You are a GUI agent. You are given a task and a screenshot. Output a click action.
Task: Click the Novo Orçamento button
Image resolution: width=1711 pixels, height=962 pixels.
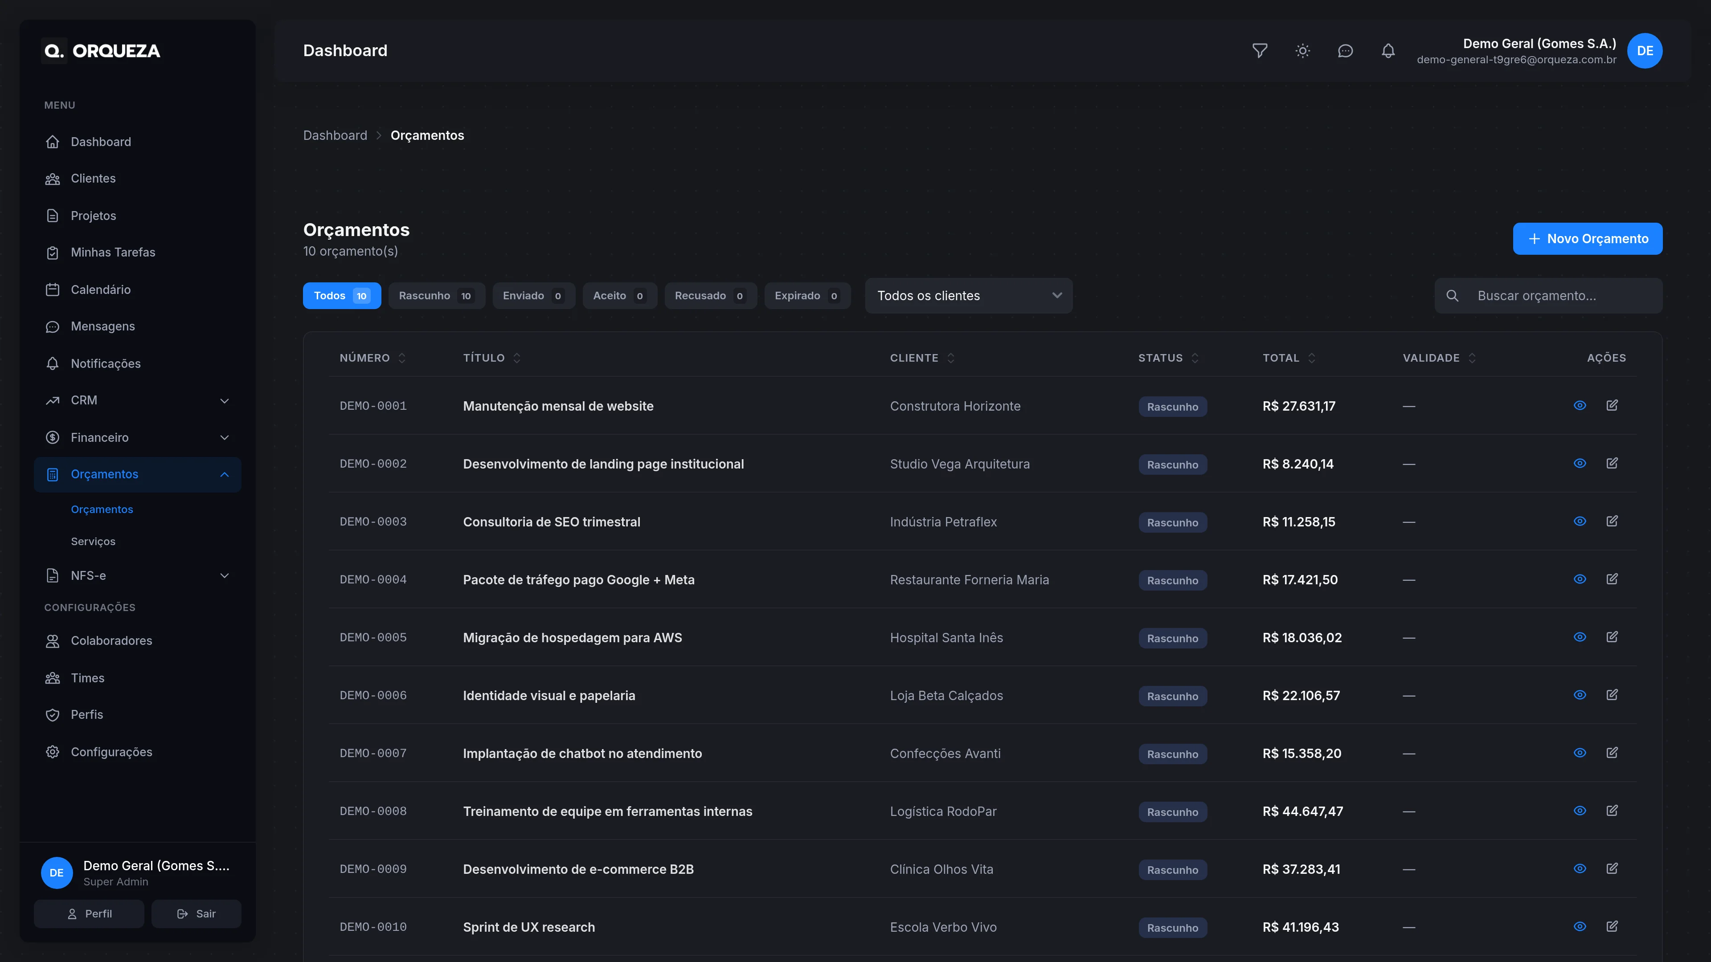tap(1588, 238)
